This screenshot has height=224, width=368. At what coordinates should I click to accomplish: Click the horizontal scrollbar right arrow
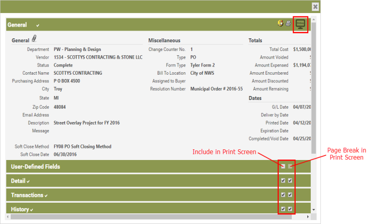(307, 215)
